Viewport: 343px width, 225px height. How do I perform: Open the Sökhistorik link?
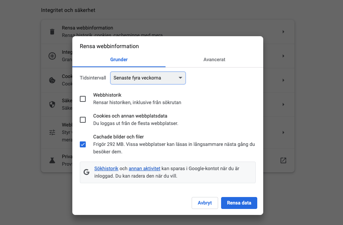click(106, 169)
